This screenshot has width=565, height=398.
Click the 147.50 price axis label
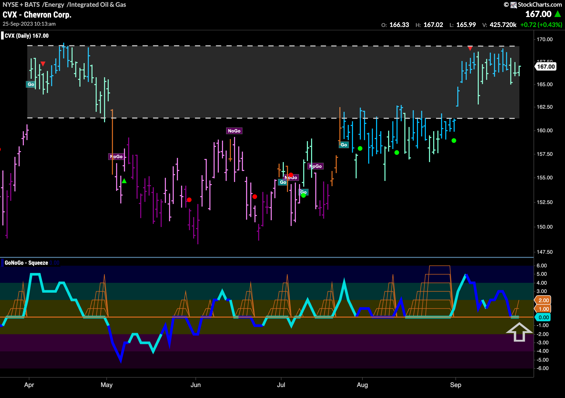click(x=545, y=252)
